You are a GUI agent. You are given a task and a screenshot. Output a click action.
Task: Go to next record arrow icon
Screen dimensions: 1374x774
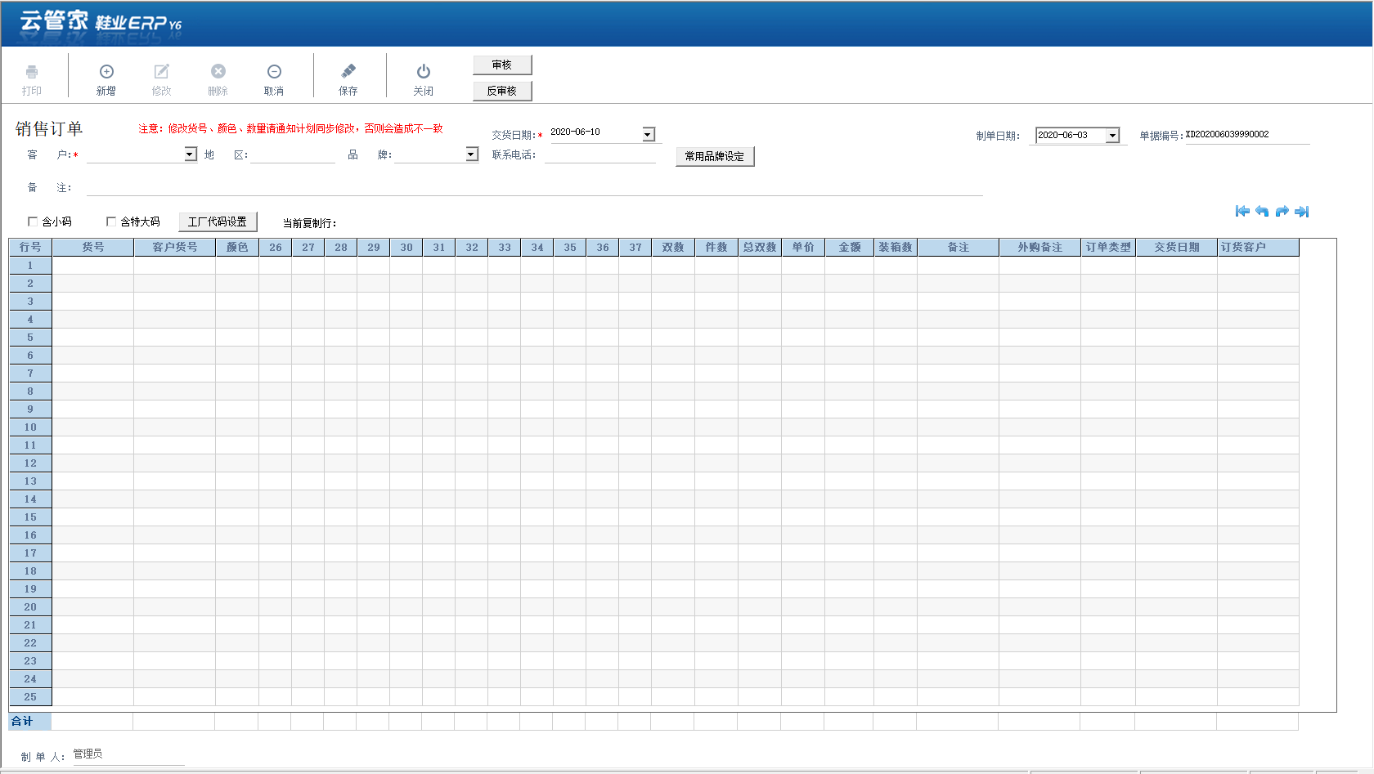click(1282, 212)
